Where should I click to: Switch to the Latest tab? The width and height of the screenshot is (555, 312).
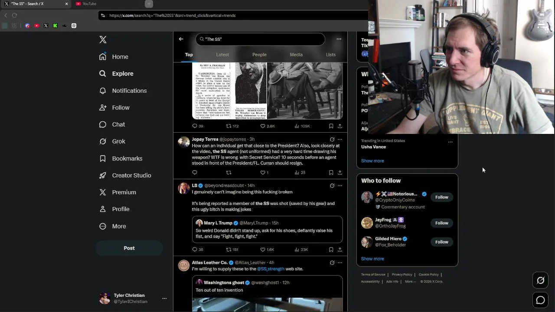pyautogui.click(x=222, y=55)
